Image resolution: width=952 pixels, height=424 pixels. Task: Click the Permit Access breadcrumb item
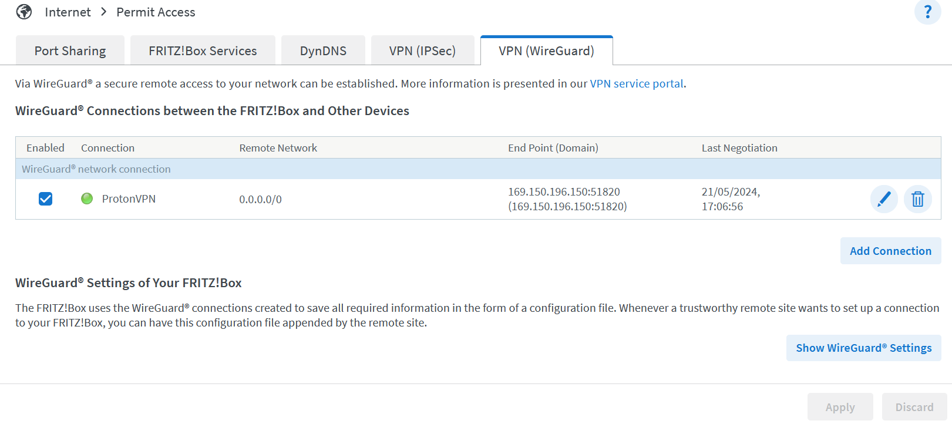coord(156,12)
